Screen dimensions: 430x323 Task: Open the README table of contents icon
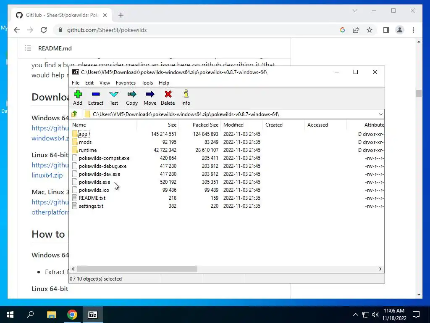(x=28, y=48)
